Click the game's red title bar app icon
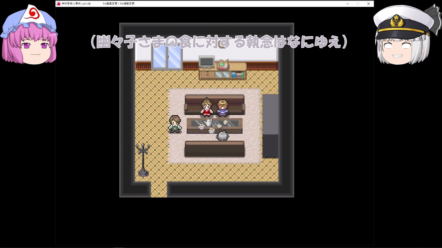This screenshot has width=442, height=248. click(x=58, y=4)
